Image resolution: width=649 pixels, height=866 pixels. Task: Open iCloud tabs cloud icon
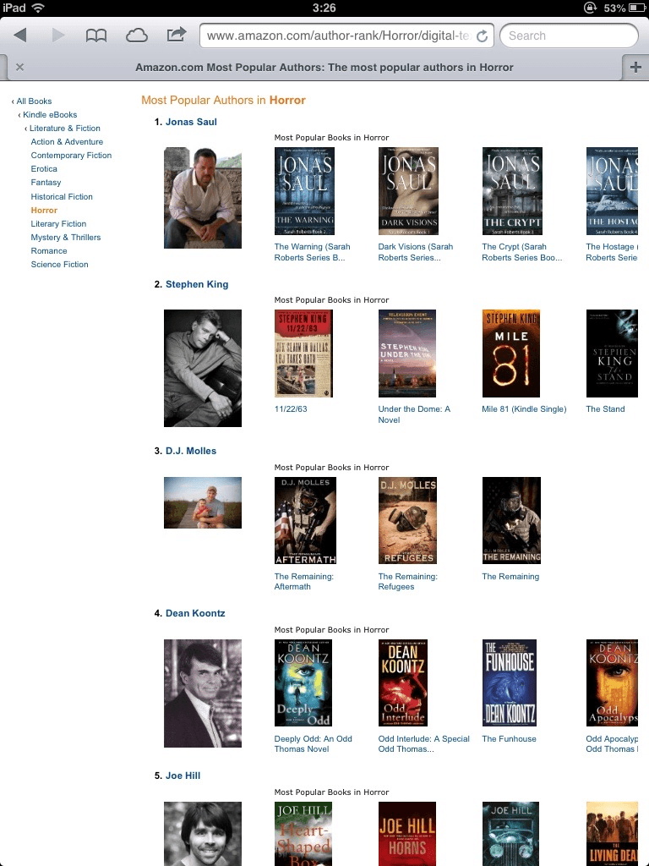(136, 36)
